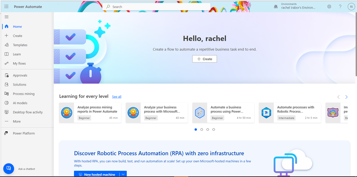Click the Process mining icon

pyautogui.click(x=6, y=94)
